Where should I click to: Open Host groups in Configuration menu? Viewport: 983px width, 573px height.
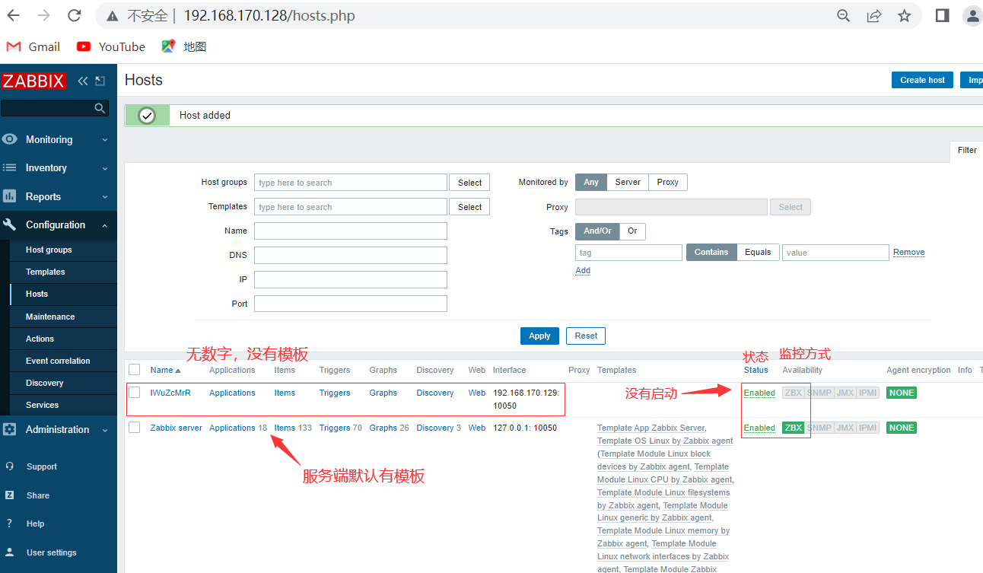click(x=49, y=250)
